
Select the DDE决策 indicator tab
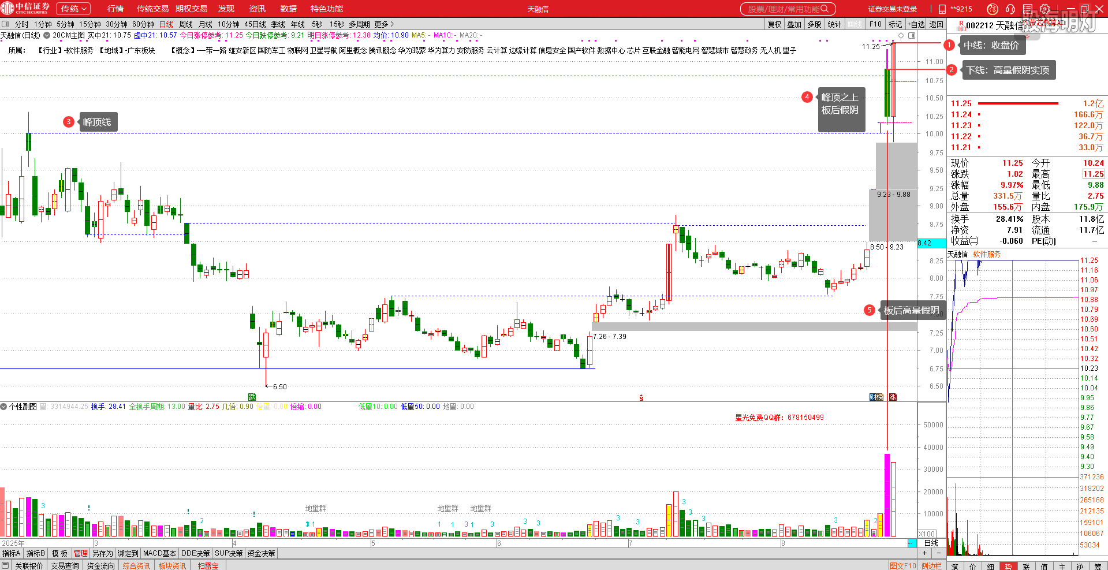[x=196, y=553]
